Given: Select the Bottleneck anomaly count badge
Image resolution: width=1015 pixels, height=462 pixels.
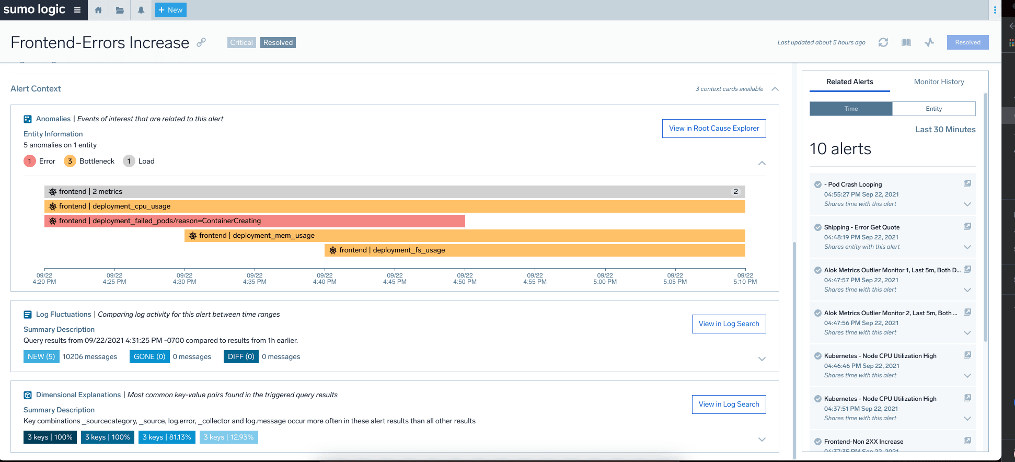Looking at the screenshot, I should [x=70, y=161].
